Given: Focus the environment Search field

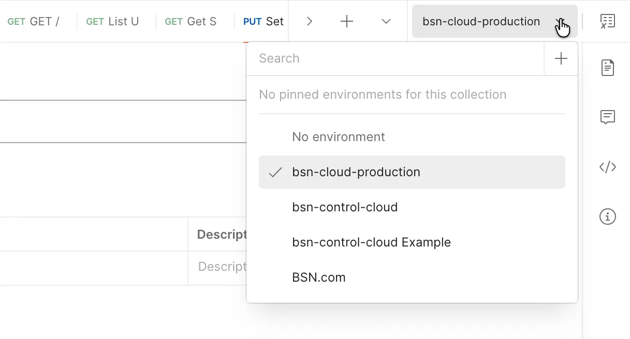Looking at the screenshot, I should click(x=395, y=58).
